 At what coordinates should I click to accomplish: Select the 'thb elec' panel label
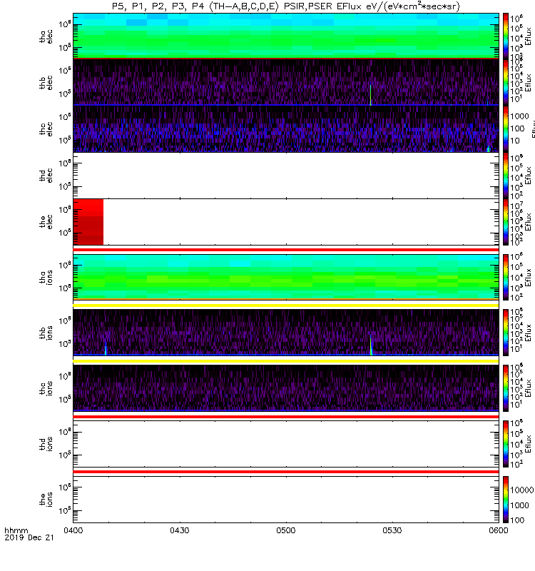(46, 83)
